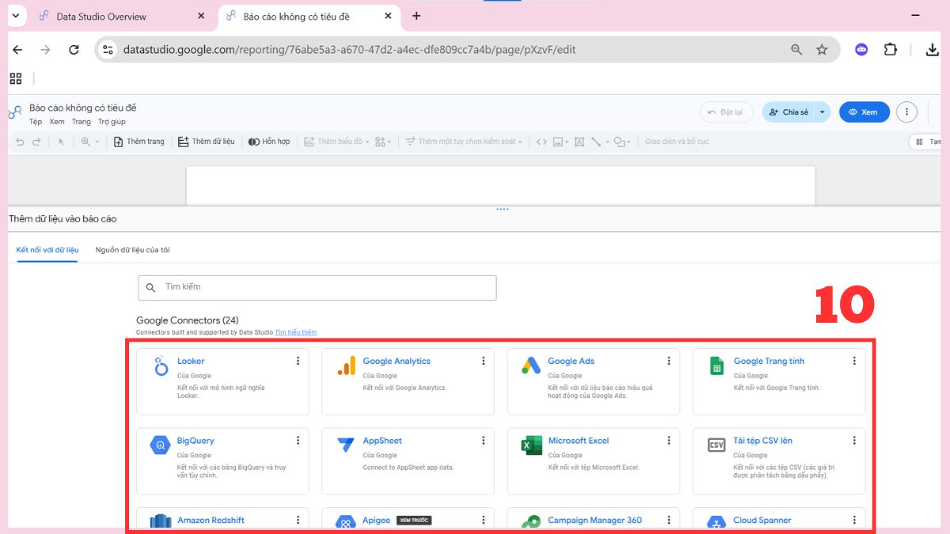Image resolution: width=950 pixels, height=534 pixels.
Task: Click the browser address bar URL
Action: [349, 49]
